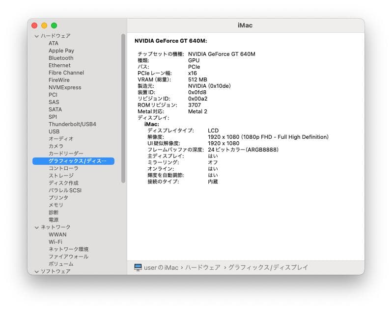The image size is (392, 311).
Task: Open Fibre Channel entry
Action: (x=66, y=73)
